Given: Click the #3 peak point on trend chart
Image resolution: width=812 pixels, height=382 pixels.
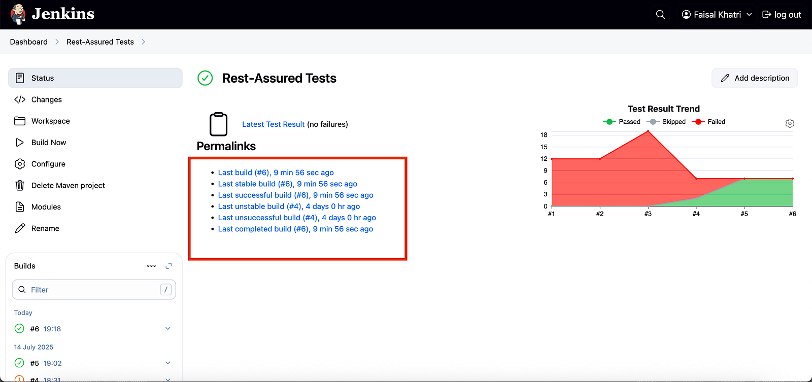Looking at the screenshot, I should click(x=648, y=131).
